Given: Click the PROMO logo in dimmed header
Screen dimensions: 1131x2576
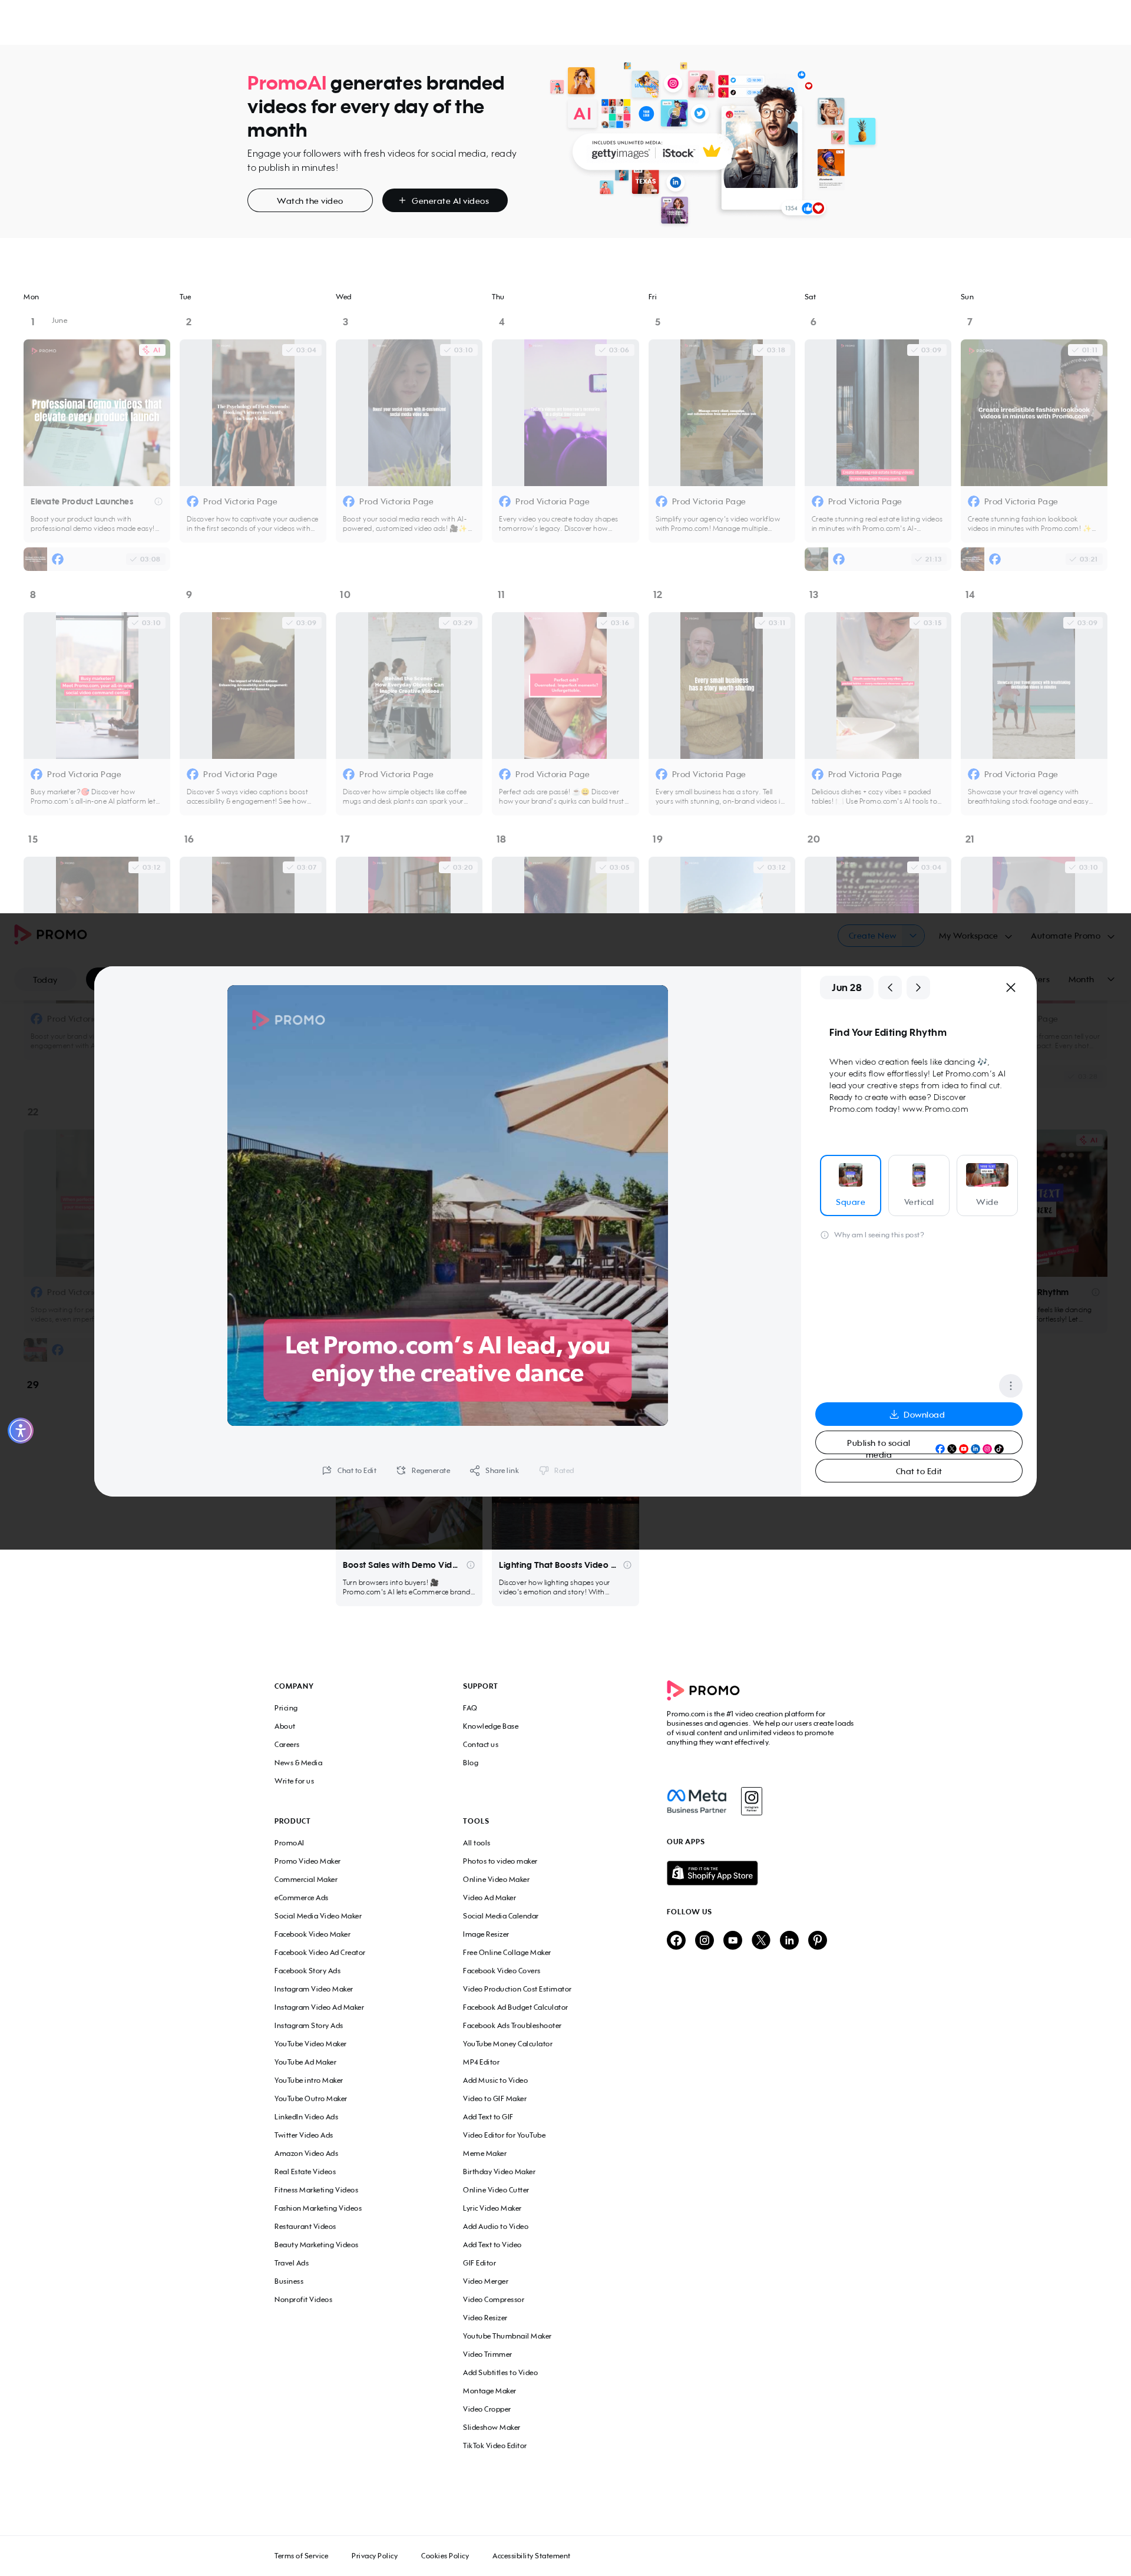Looking at the screenshot, I should coord(50,934).
